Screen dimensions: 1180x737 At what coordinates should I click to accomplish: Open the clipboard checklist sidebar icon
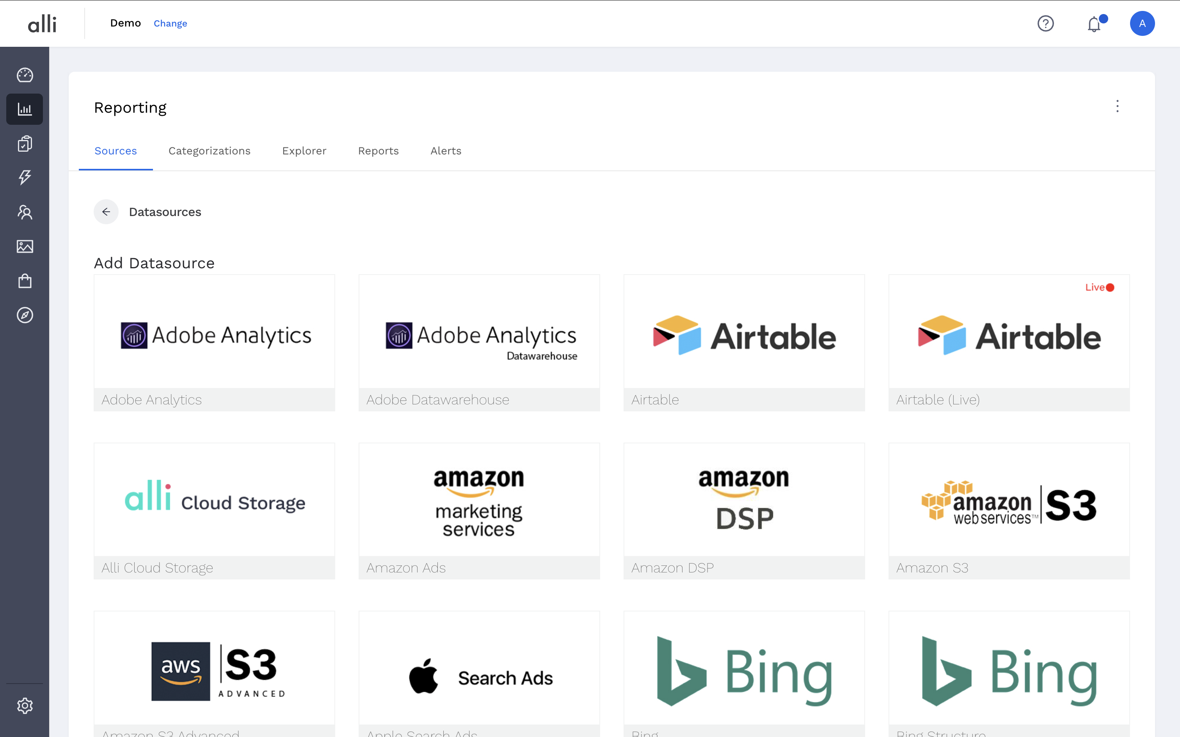25,144
